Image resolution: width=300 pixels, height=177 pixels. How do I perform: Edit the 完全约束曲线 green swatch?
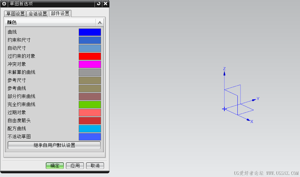(90, 105)
